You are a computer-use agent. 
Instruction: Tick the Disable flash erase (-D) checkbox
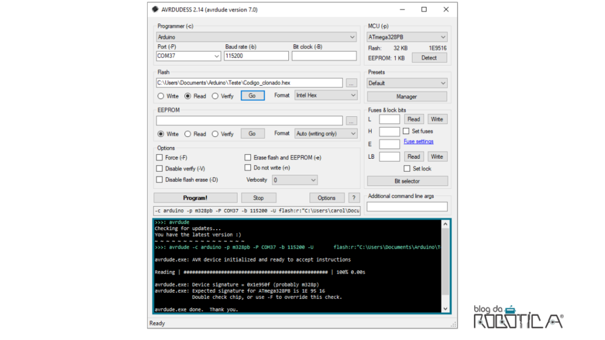click(x=160, y=179)
